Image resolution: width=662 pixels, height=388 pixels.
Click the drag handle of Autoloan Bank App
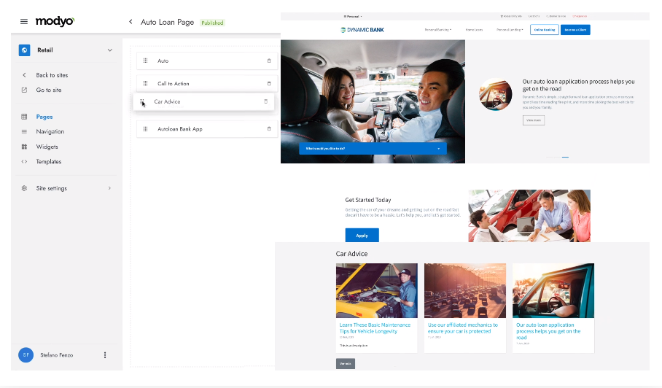click(x=146, y=129)
